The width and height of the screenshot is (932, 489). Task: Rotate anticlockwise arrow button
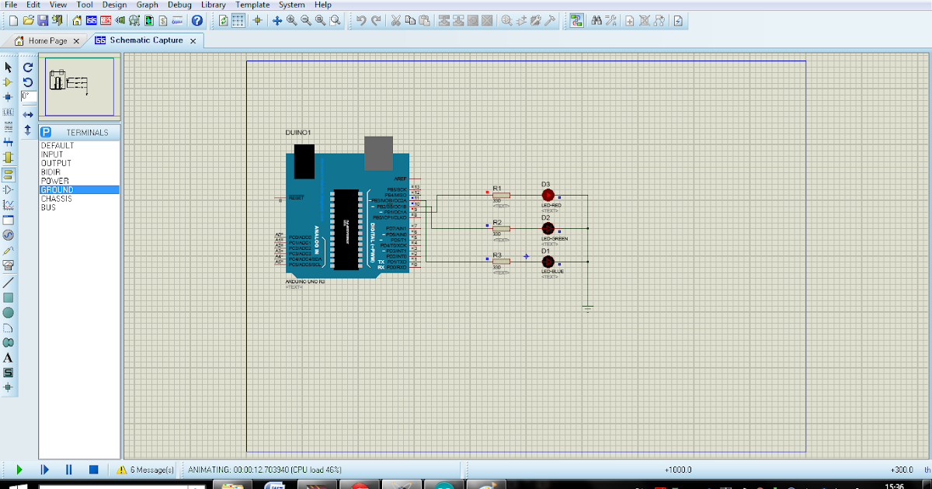pyautogui.click(x=28, y=81)
